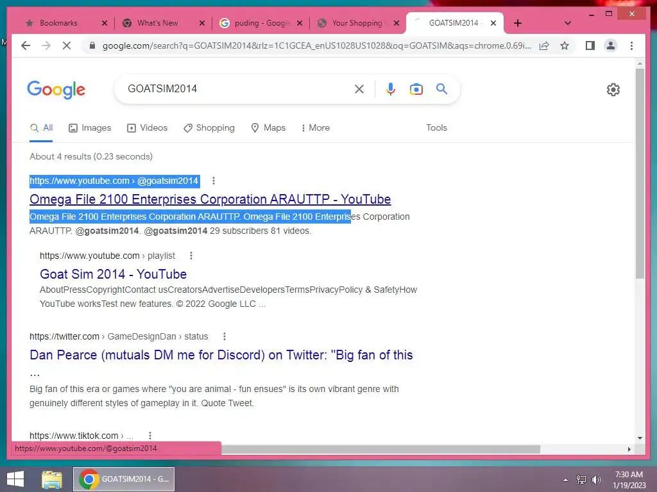Expand the More search filters
The width and height of the screenshot is (657, 492).
click(315, 127)
